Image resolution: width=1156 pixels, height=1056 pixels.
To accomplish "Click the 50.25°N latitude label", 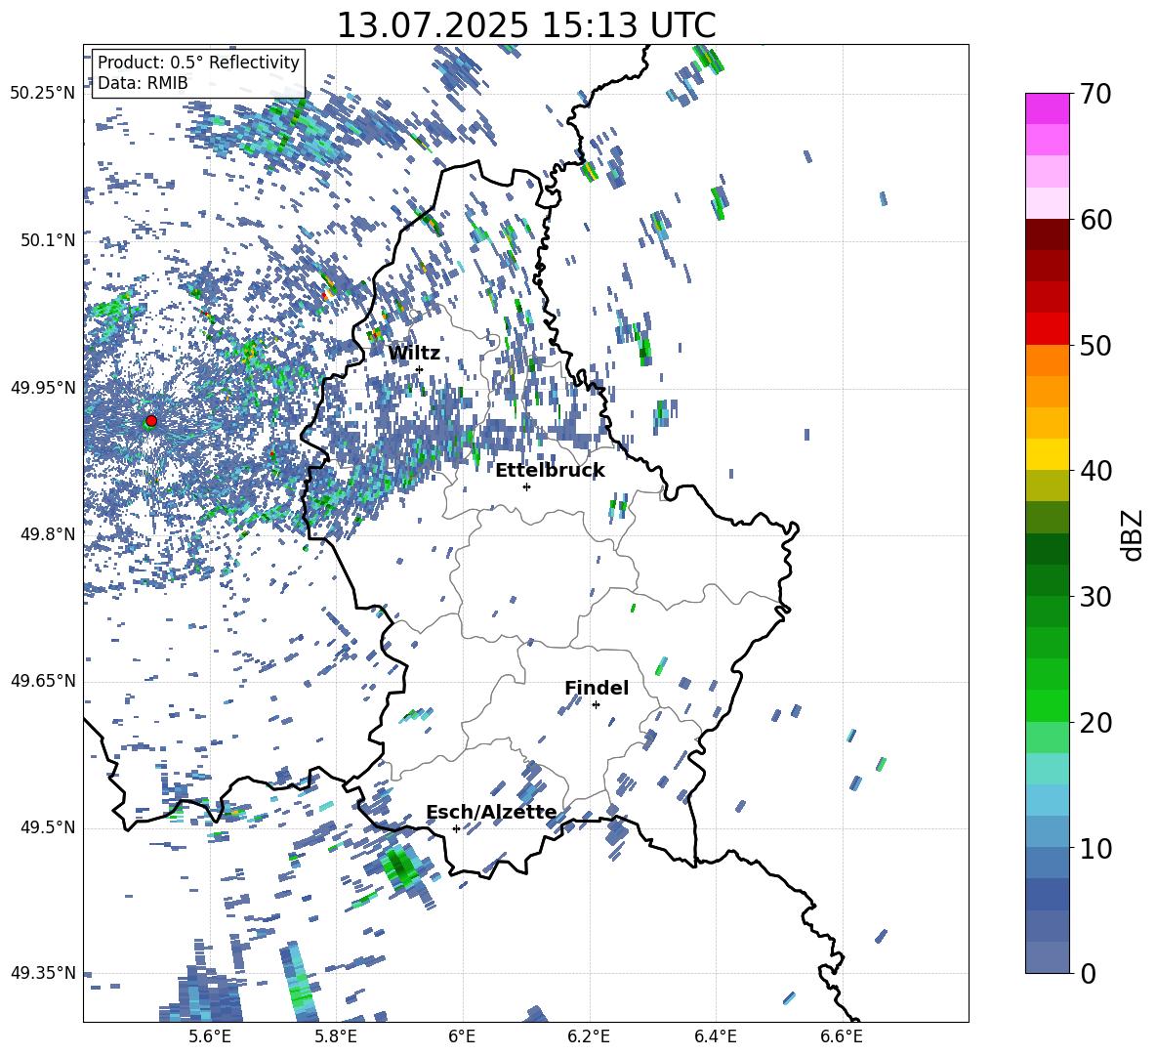I will point(43,94).
